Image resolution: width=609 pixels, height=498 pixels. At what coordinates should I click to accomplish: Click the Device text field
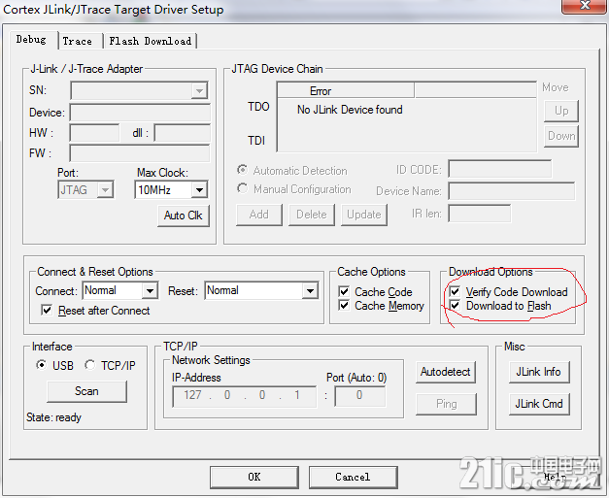[x=140, y=113]
